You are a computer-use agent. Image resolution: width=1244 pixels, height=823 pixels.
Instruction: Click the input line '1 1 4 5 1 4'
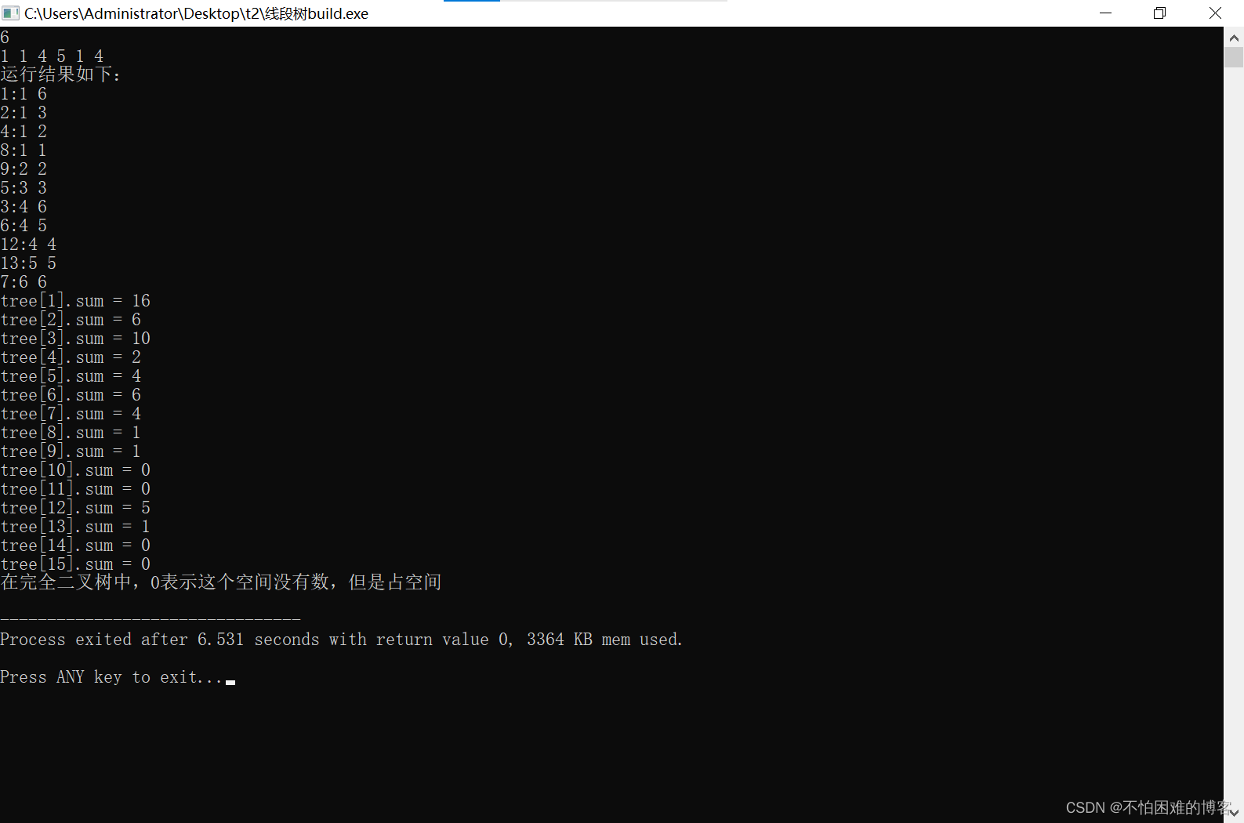pyautogui.click(x=52, y=56)
